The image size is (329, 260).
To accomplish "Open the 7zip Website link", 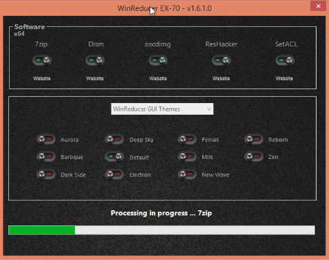I will coord(42,78).
